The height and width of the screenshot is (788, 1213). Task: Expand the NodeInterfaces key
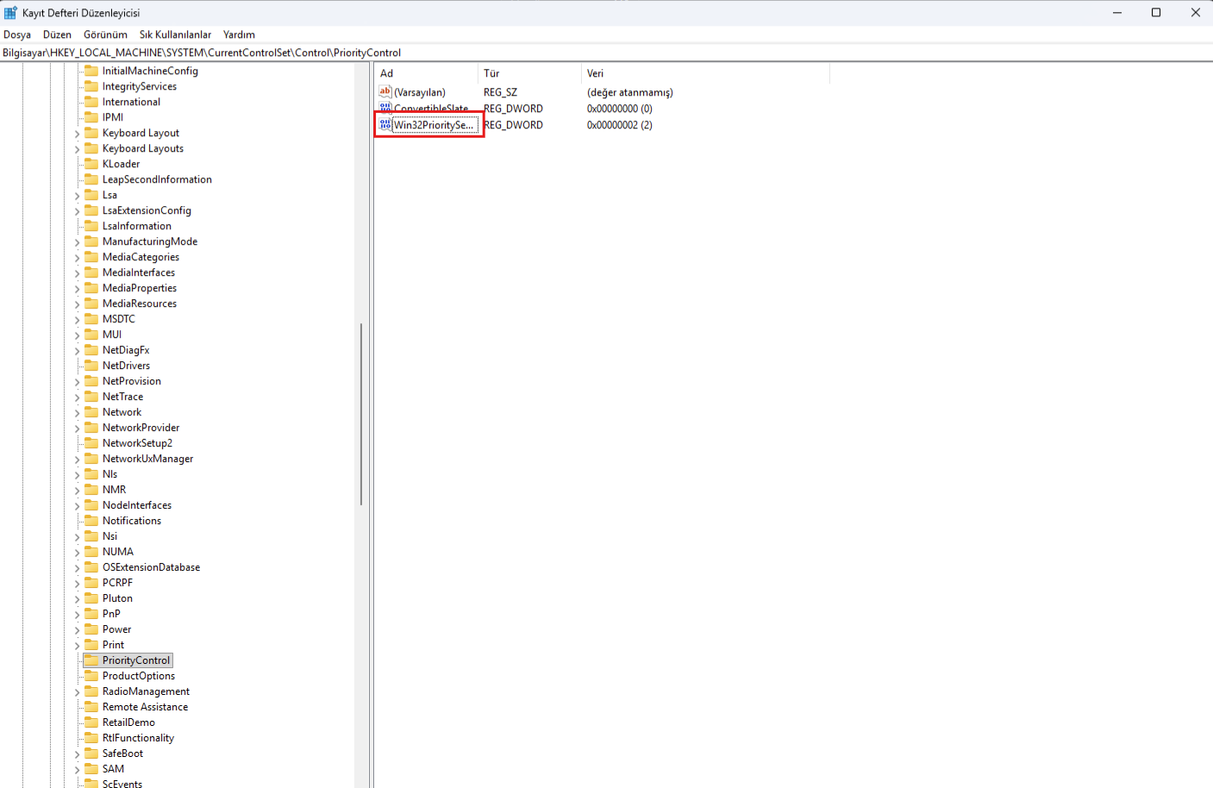click(77, 506)
